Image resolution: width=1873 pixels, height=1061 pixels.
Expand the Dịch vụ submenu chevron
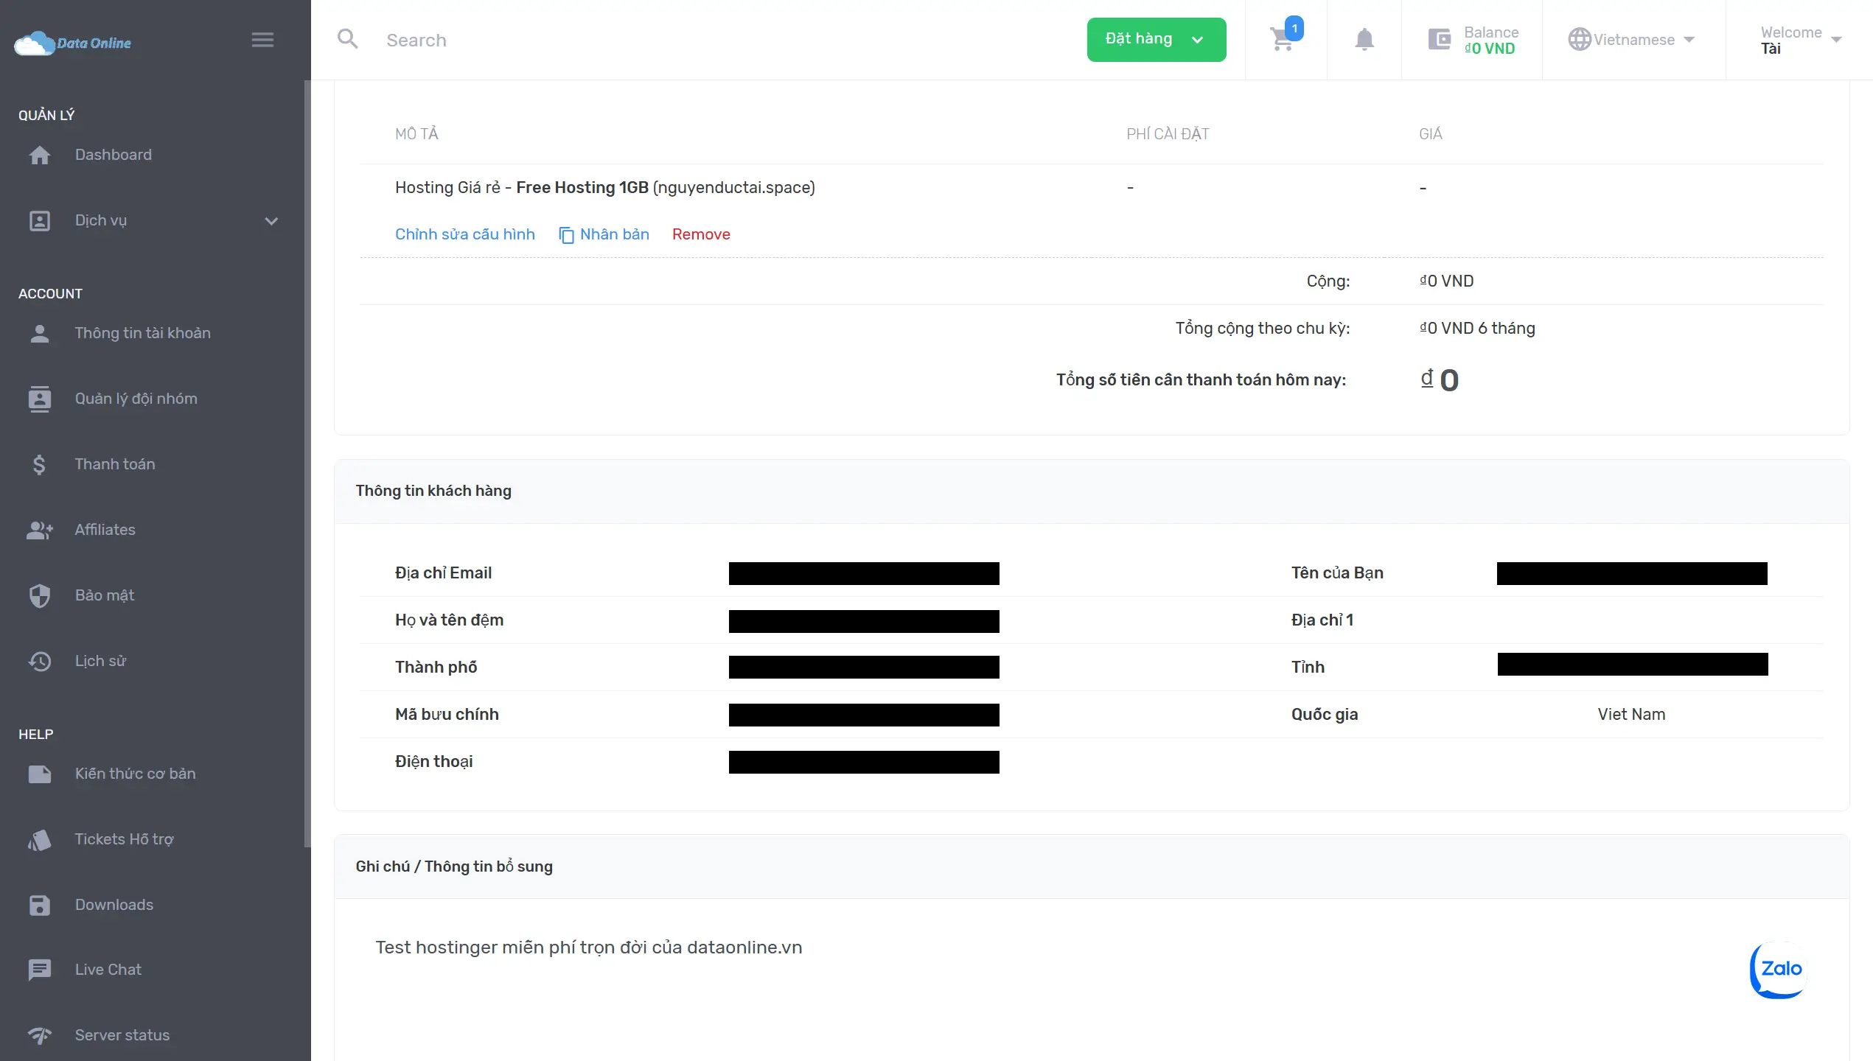tap(271, 221)
